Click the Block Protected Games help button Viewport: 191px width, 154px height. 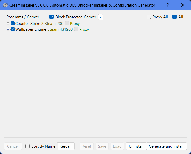pos(101,17)
